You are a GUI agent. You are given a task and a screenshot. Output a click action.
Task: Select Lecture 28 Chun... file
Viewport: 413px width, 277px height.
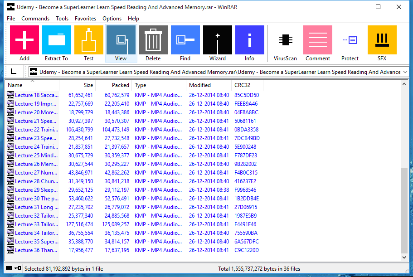pyautogui.click(x=36, y=181)
